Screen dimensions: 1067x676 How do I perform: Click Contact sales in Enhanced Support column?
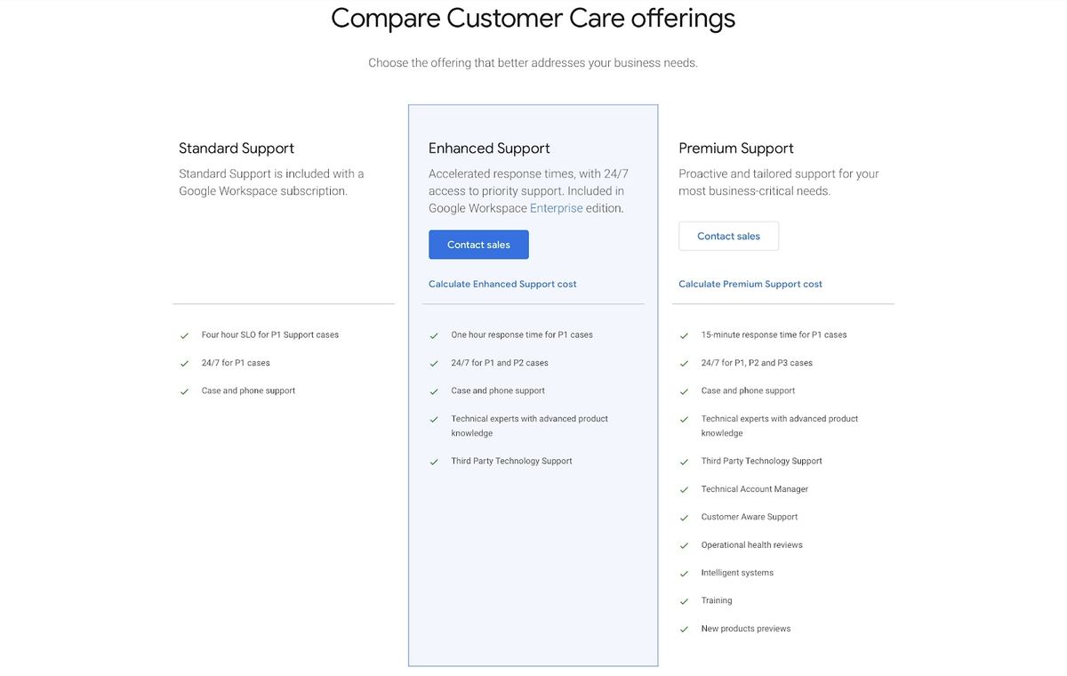click(478, 244)
